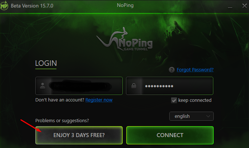The width and height of the screenshot is (249, 148).
Task: Focus the password input field dots
Action: [x=170, y=86]
